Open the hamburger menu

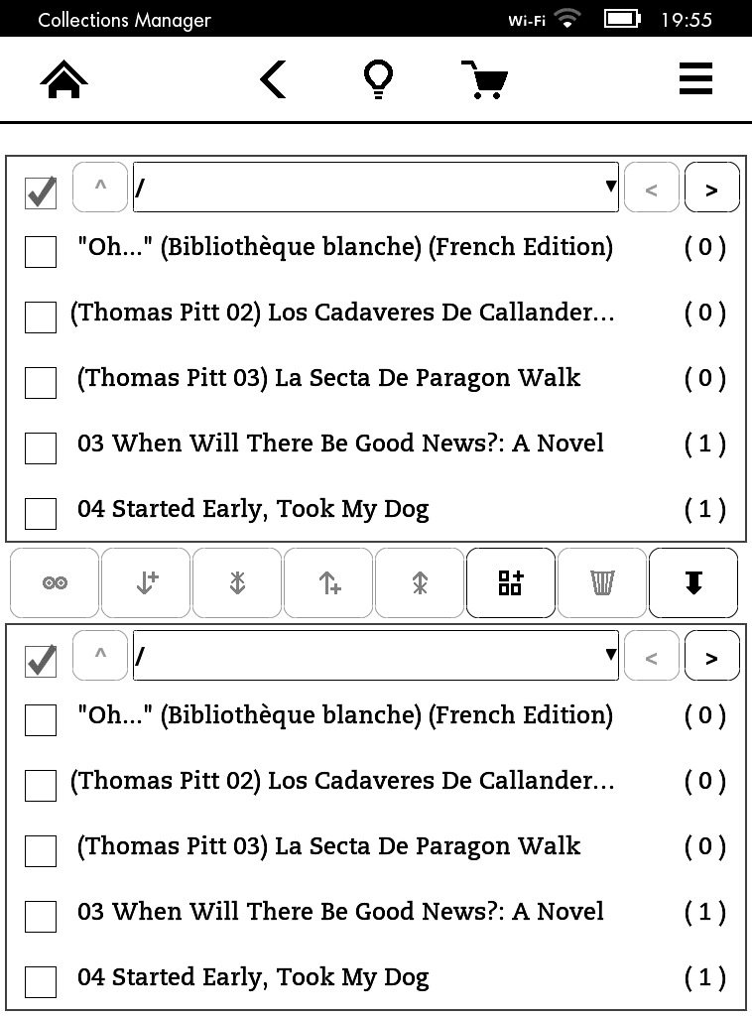695,79
